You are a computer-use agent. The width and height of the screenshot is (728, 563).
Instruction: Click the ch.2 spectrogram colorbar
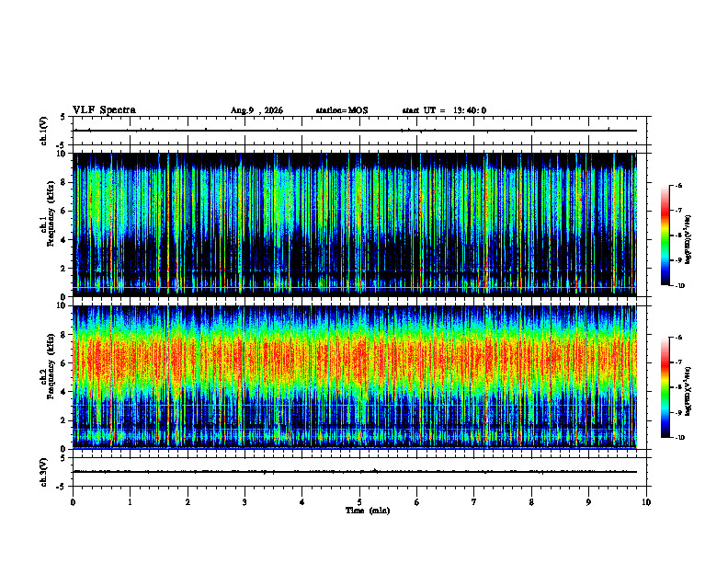665,387
